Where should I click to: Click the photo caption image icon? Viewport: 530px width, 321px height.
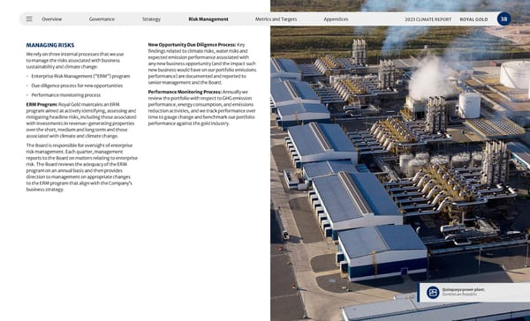coord(433,292)
